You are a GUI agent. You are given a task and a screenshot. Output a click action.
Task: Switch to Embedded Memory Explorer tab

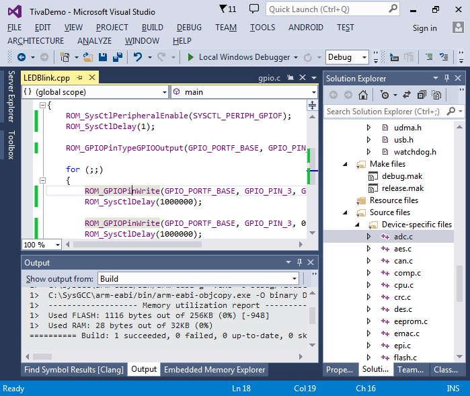click(214, 370)
